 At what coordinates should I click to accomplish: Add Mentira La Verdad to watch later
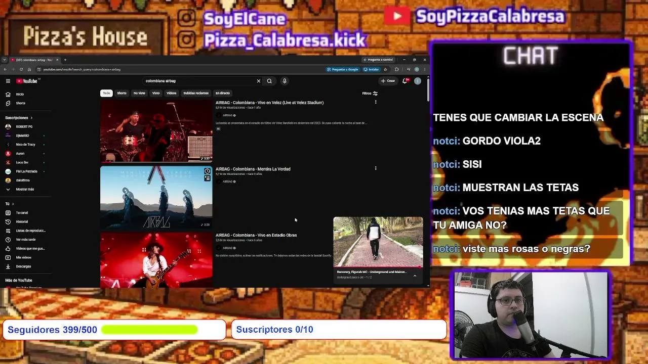[x=208, y=171]
